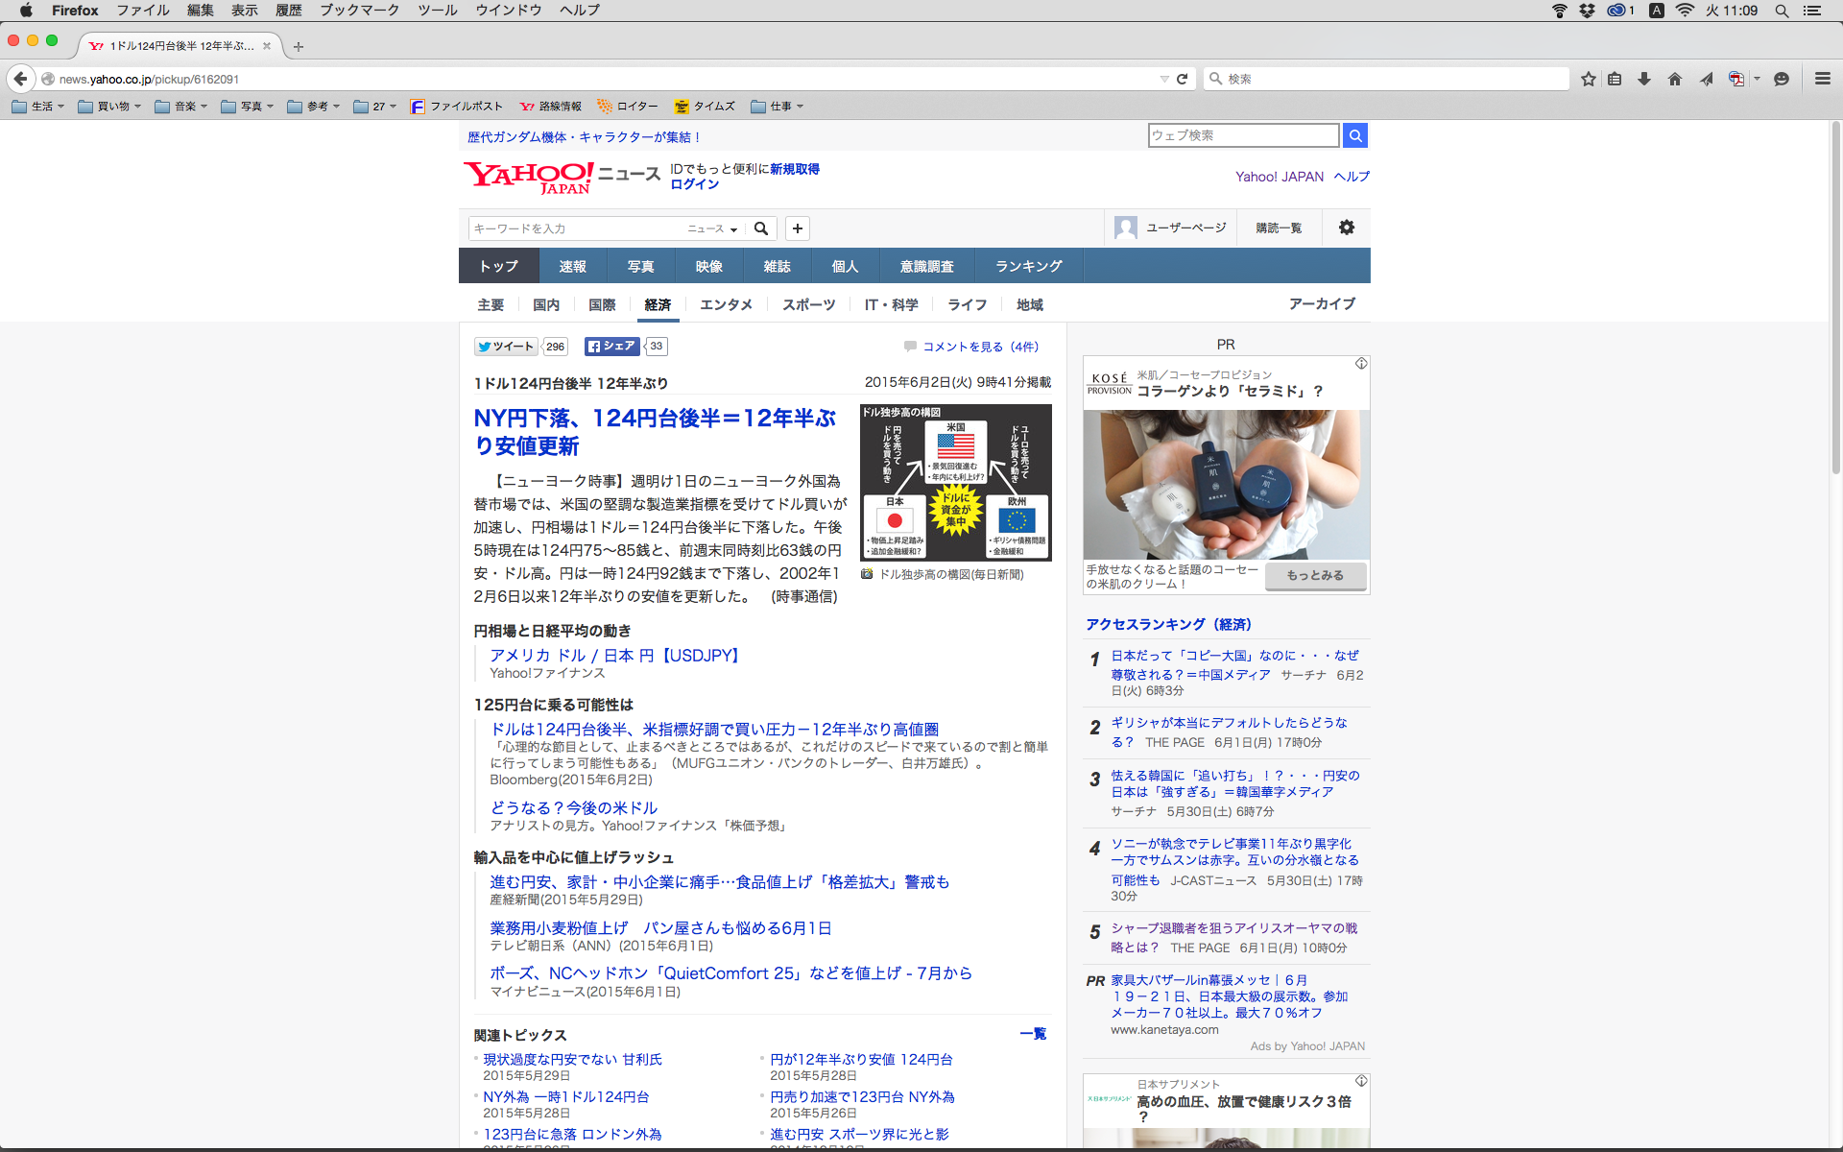Click into the キーワードを入力 search field
The height and width of the screenshot is (1152, 1843).
tap(574, 228)
